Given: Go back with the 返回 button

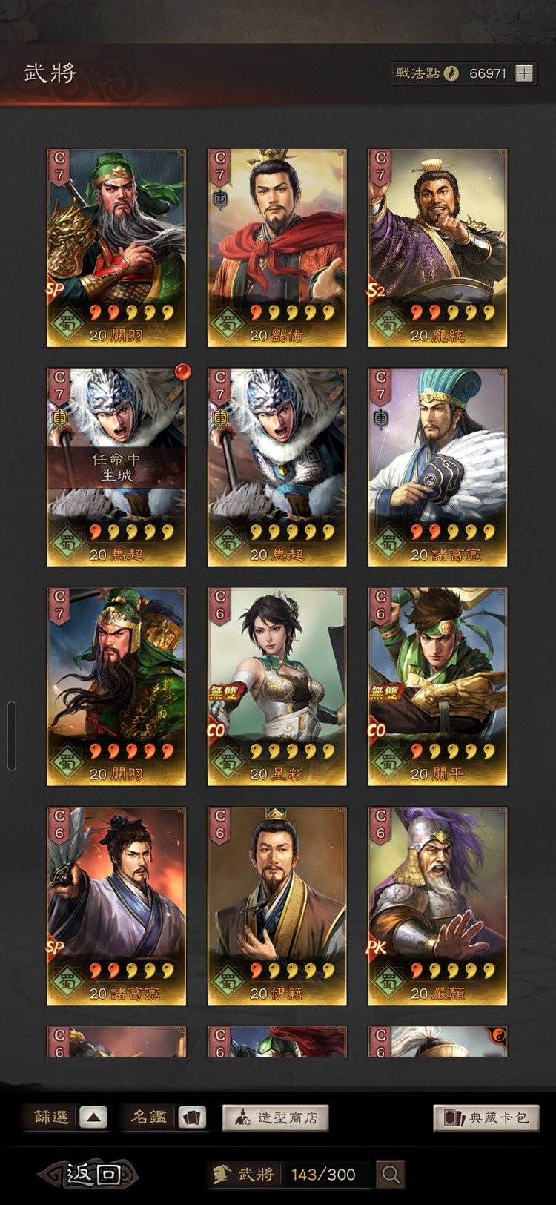Looking at the screenshot, I should click(89, 1174).
